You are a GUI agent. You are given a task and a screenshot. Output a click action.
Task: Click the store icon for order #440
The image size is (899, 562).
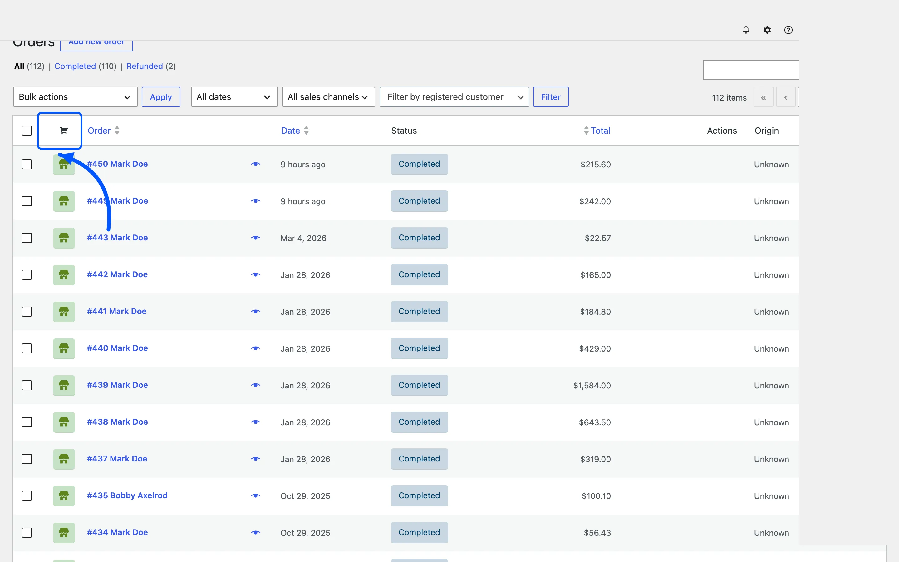coord(64,348)
